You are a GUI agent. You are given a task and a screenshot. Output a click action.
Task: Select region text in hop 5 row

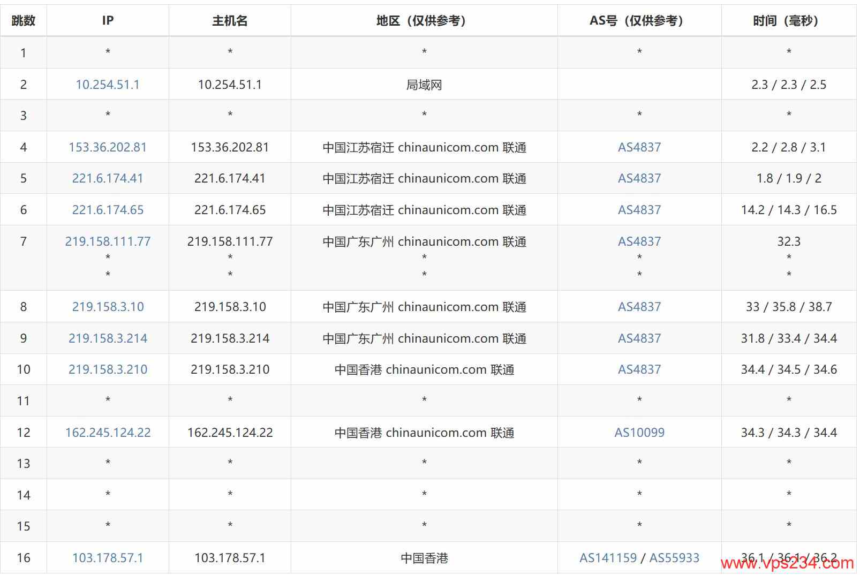pos(424,178)
